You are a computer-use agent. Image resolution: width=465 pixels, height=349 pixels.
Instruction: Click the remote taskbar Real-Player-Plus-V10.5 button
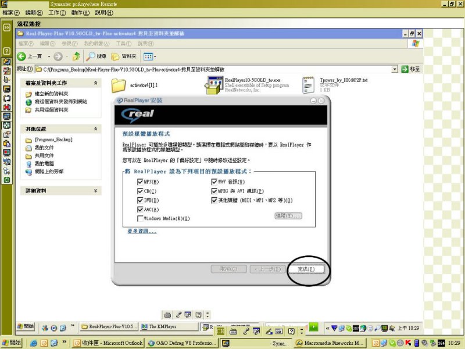coord(109,326)
